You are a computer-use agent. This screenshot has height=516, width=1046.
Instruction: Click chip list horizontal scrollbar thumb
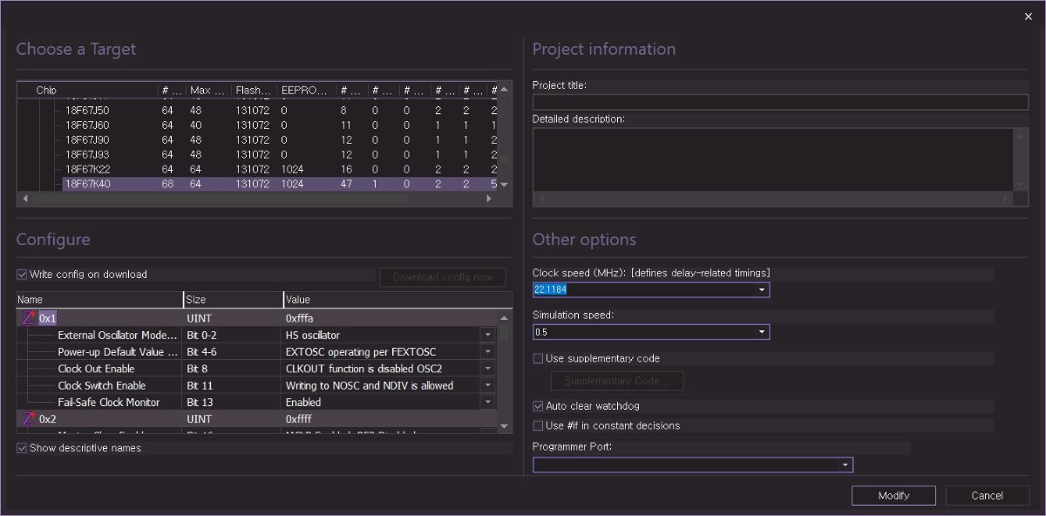[x=221, y=199]
